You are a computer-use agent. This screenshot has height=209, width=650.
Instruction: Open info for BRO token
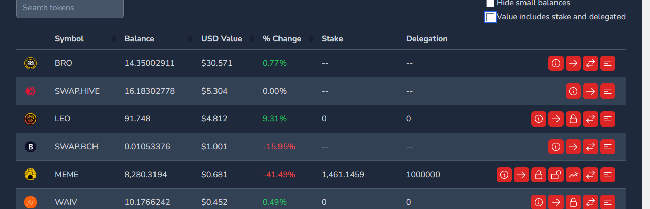point(556,63)
